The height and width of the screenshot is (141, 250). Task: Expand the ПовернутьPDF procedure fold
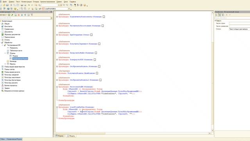57,60
